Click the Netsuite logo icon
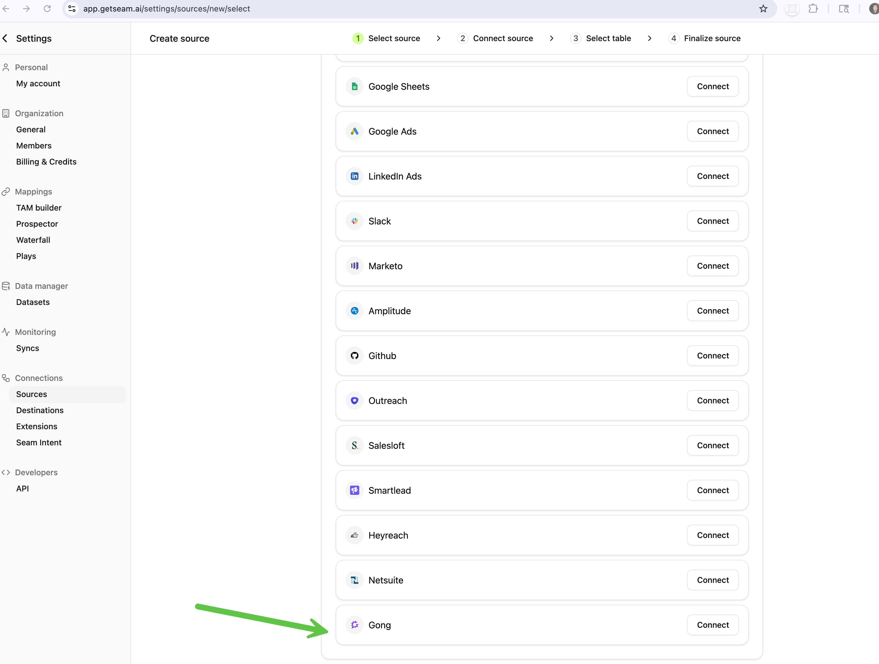The image size is (879, 664). (x=354, y=580)
